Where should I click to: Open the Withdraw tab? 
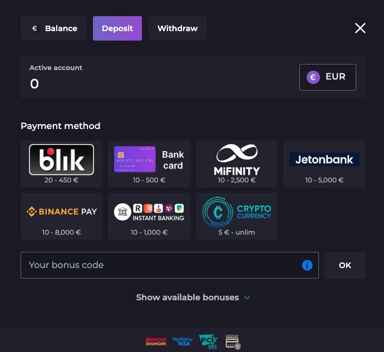click(178, 28)
